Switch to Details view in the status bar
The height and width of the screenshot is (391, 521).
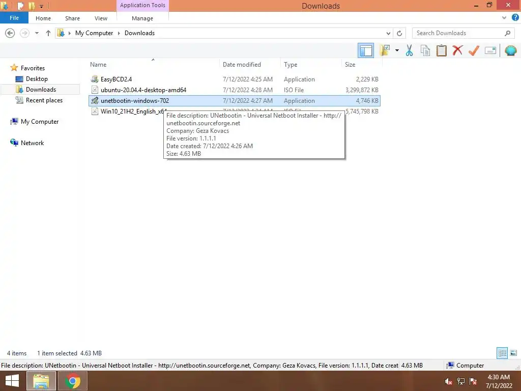pyautogui.click(x=502, y=353)
